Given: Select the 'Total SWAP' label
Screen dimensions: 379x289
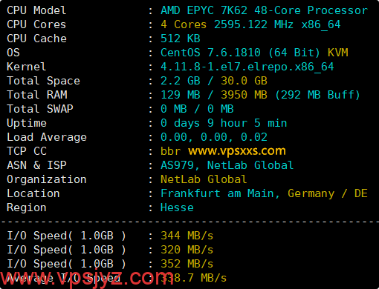Looking at the screenshot, I should tap(40, 109).
